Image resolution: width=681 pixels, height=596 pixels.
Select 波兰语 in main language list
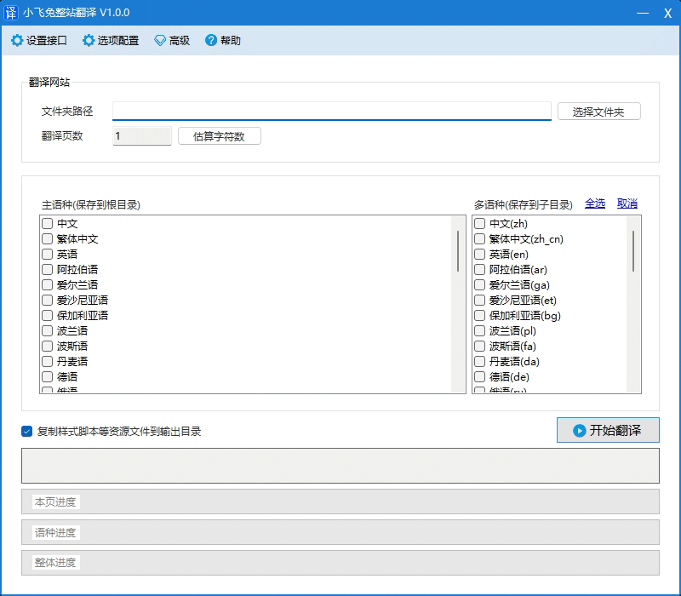pyautogui.click(x=48, y=331)
